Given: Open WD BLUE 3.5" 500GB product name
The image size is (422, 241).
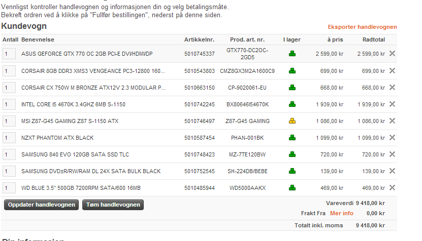Looking at the screenshot, I should [x=81, y=188].
